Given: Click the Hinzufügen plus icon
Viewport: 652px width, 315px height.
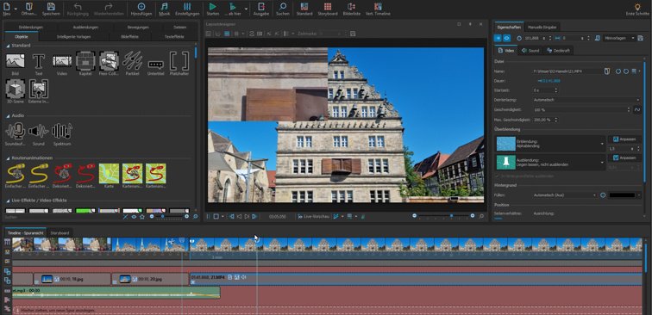Looking at the screenshot, I should pyautogui.click(x=141, y=7).
